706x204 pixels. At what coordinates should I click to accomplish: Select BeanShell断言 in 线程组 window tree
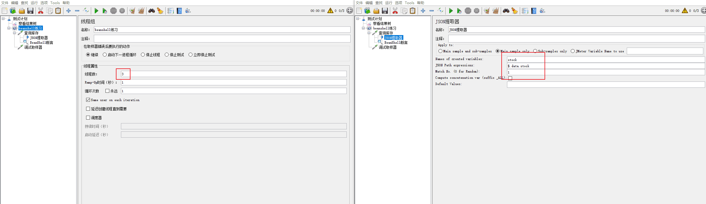(41, 43)
